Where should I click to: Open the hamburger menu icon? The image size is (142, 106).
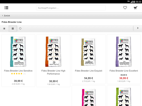point(6,8)
